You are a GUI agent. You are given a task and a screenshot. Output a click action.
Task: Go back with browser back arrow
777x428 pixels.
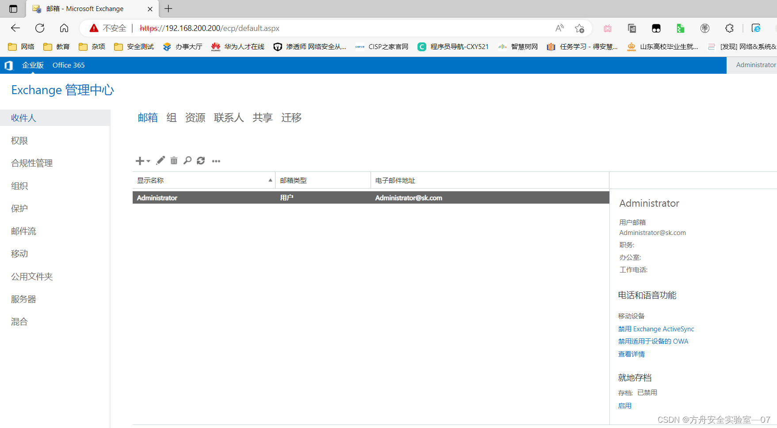15,28
